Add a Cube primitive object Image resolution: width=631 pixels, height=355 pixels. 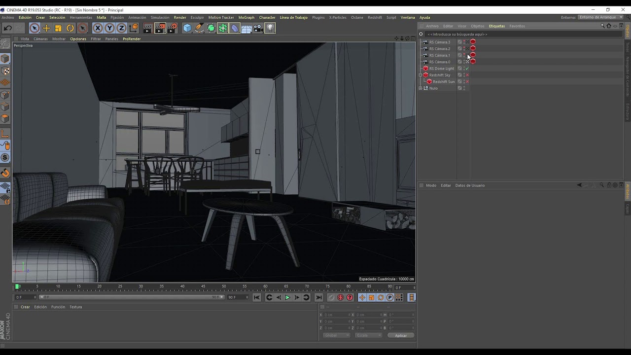point(187,28)
